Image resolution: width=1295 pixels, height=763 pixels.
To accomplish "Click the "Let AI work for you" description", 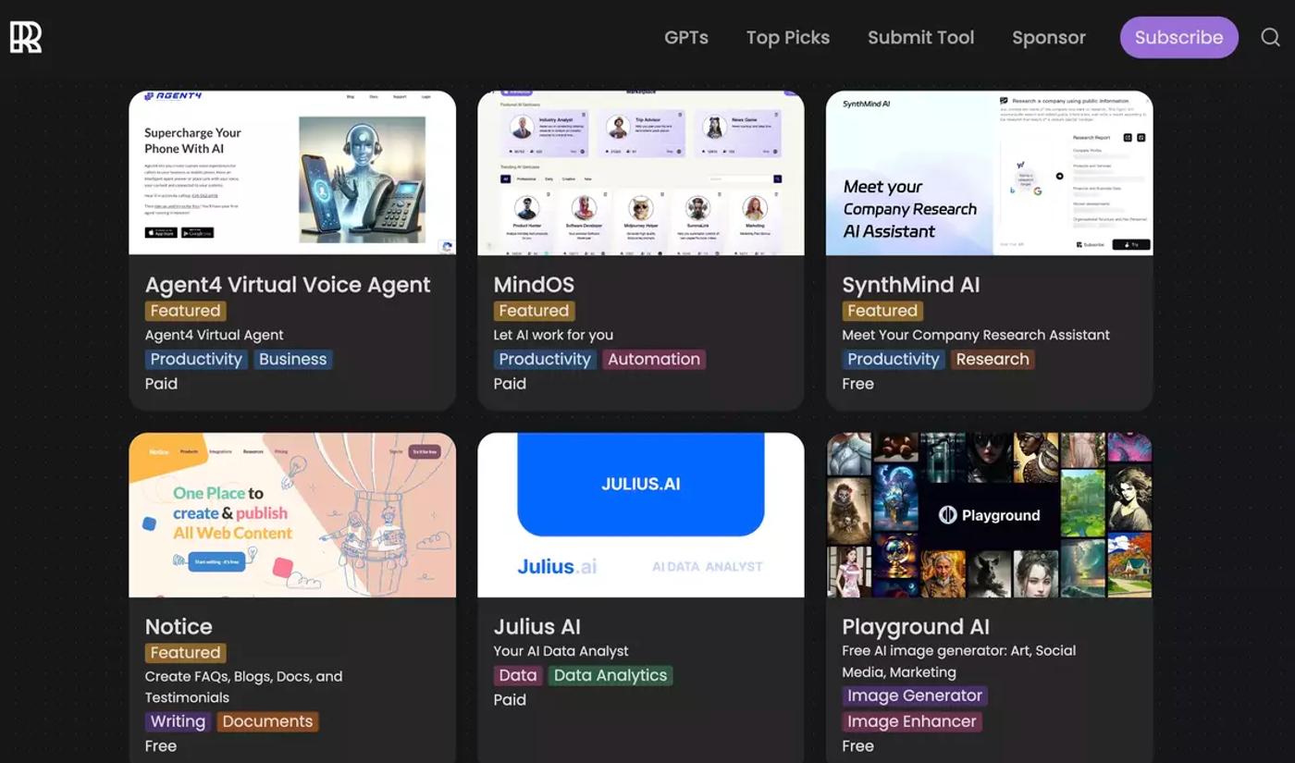I will point(553,335).
